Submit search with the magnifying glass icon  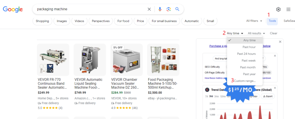pos(177,9)
